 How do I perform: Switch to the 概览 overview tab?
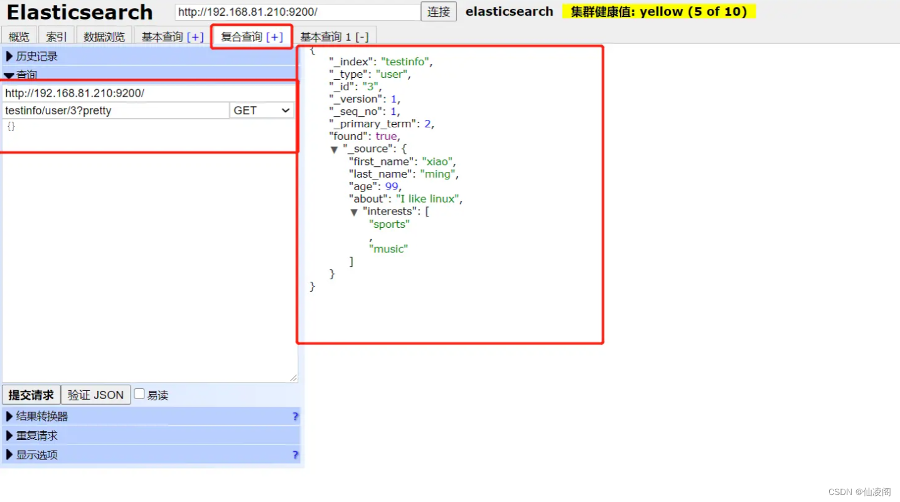19,36
